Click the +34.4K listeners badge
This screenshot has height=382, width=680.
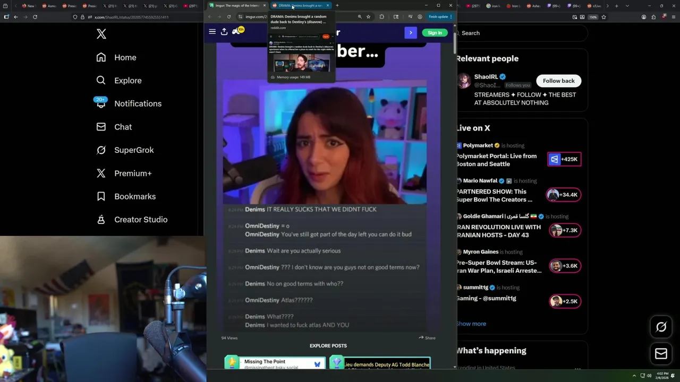564,195
